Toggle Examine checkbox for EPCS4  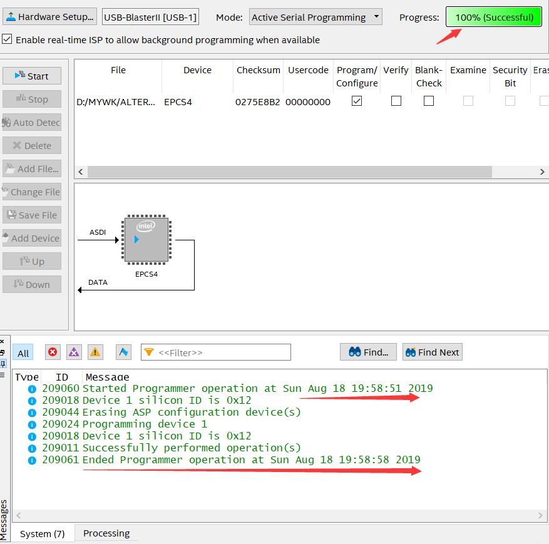click(x=468, y=101)
